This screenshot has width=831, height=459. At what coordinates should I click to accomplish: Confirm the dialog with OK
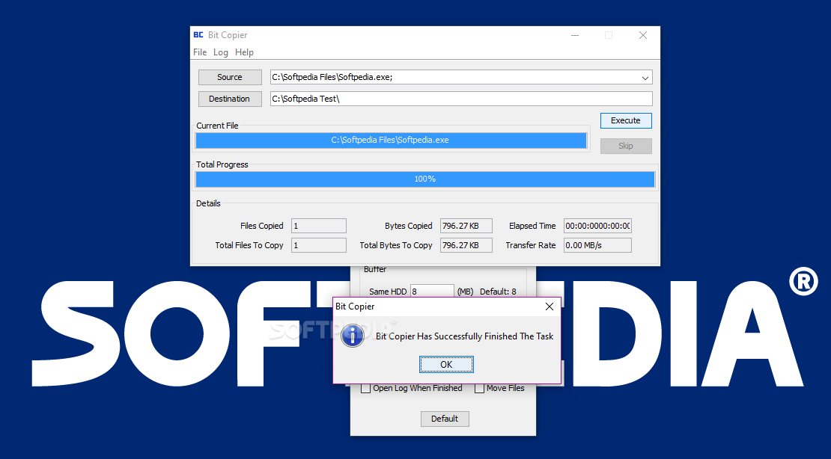[x=446, y=364]
